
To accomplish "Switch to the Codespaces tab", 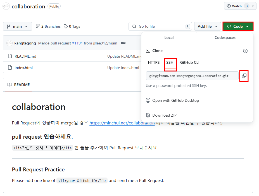I will 225,37.
